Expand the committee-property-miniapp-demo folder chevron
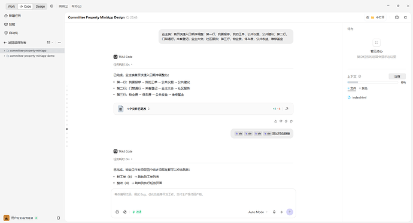This screenshot has height=223, width=413. pyautogui.click(x=4, y=56)
